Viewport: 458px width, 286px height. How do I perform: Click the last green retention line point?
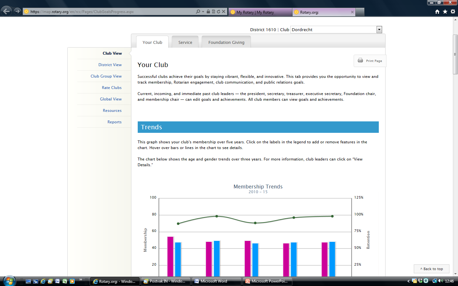pos(332,216)
